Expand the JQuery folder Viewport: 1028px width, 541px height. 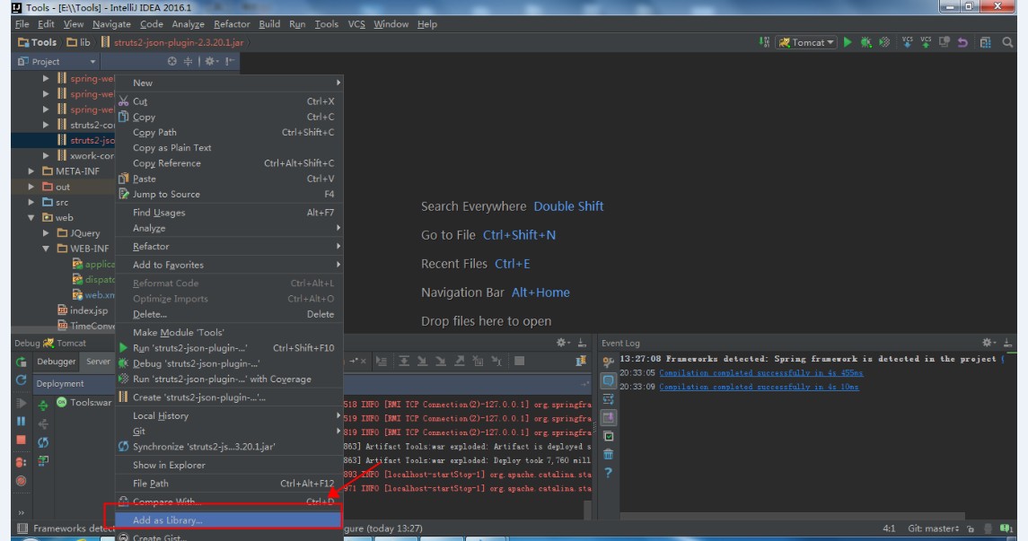pyautogui.click(x=45, y=233)
